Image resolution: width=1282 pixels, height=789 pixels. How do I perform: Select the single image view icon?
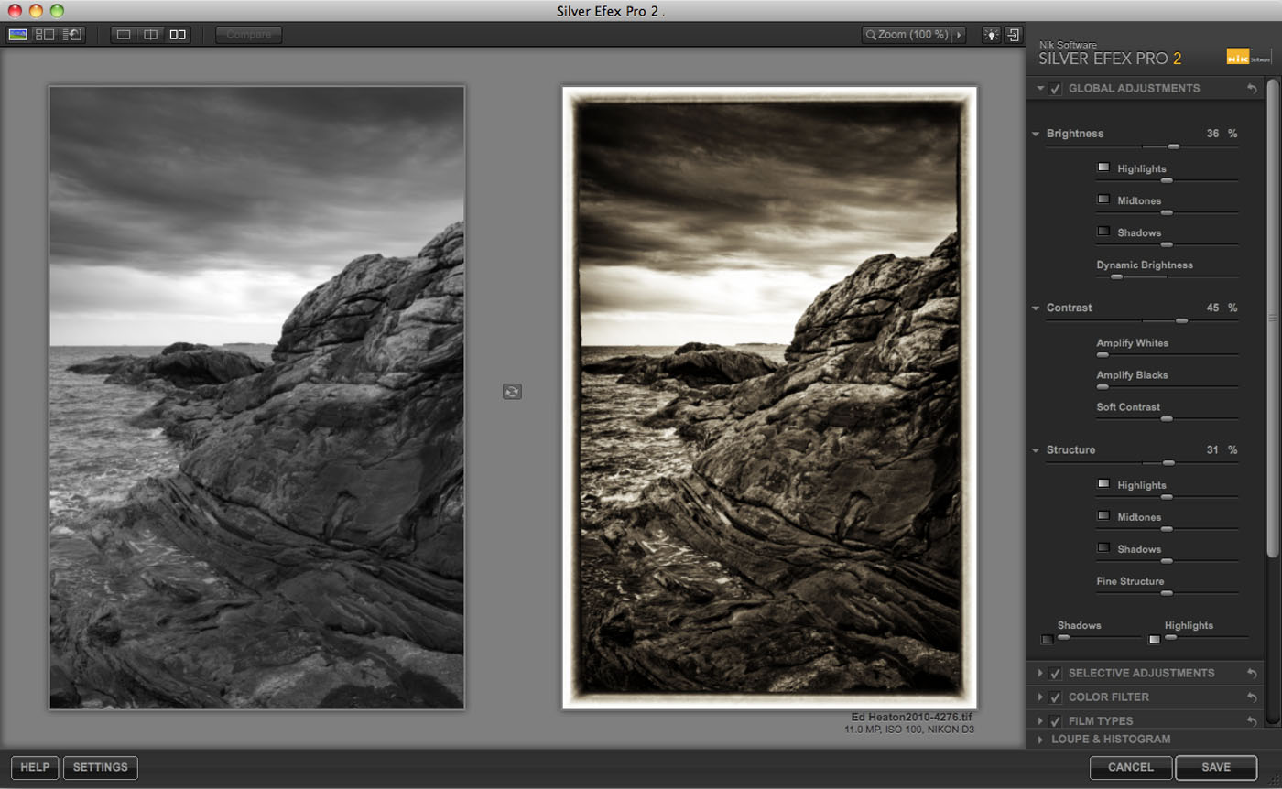pos(125,35)
